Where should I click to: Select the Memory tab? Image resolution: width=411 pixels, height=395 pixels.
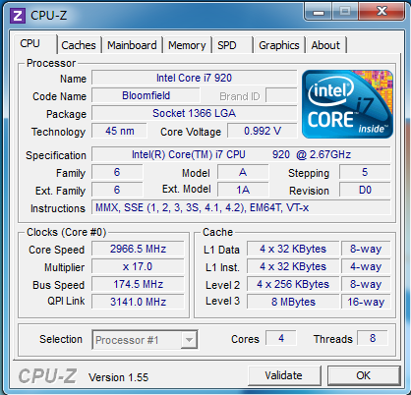187,45
